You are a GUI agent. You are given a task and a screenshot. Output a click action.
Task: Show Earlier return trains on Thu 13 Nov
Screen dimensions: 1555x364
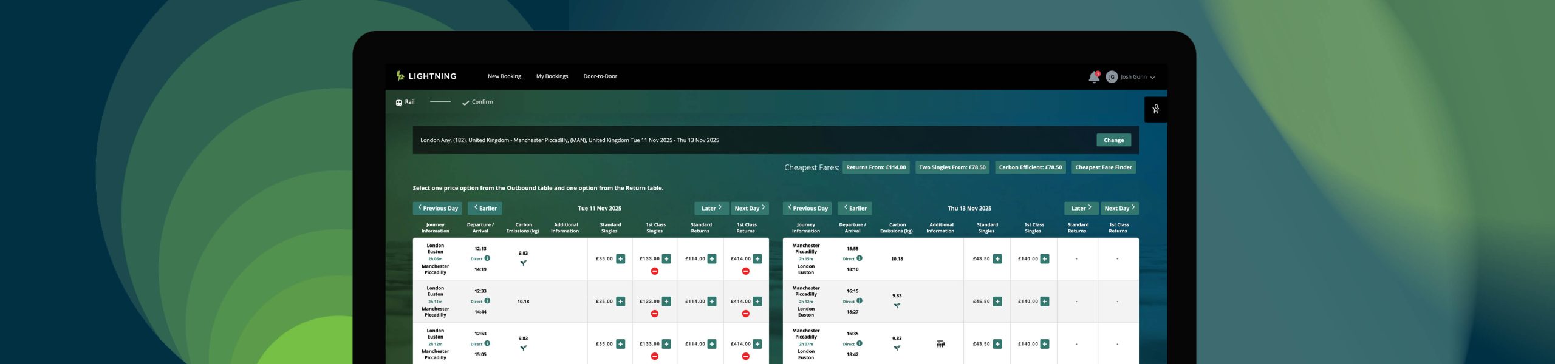pos(854,208)
